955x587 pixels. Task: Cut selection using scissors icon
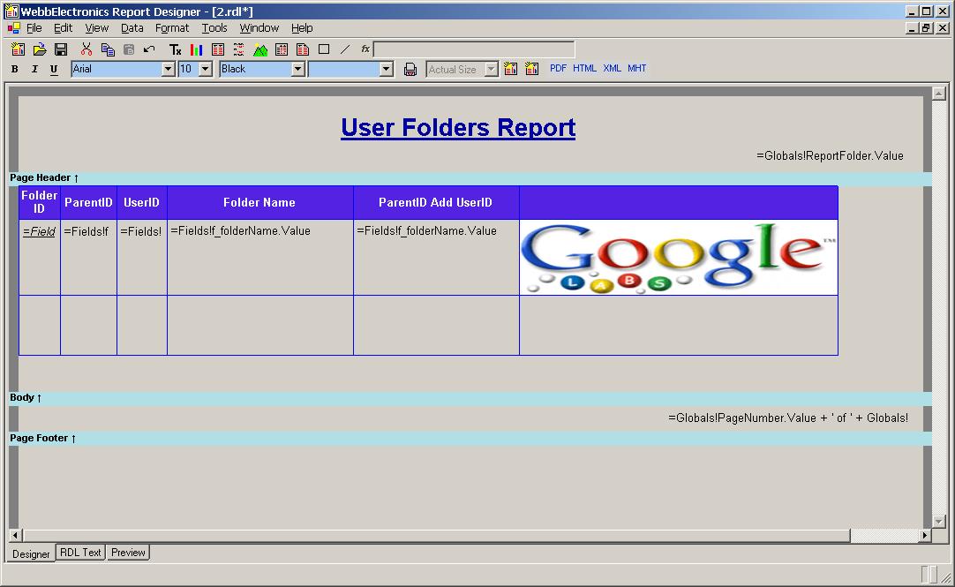coord(86,49)
